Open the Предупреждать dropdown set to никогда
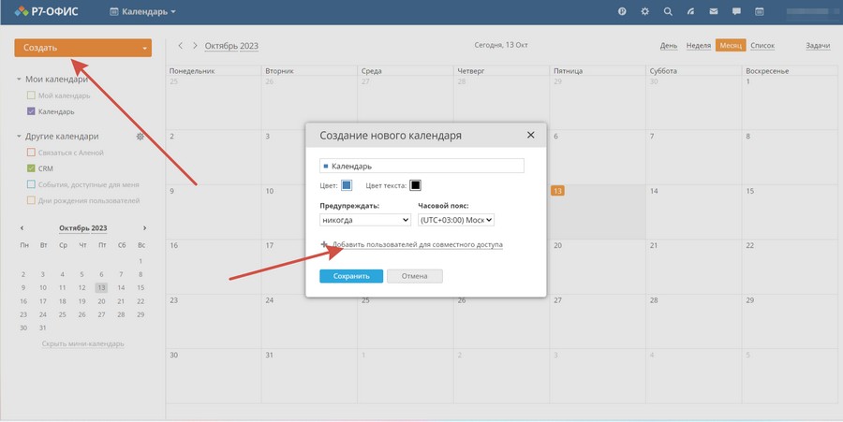 tap(364, 220)
